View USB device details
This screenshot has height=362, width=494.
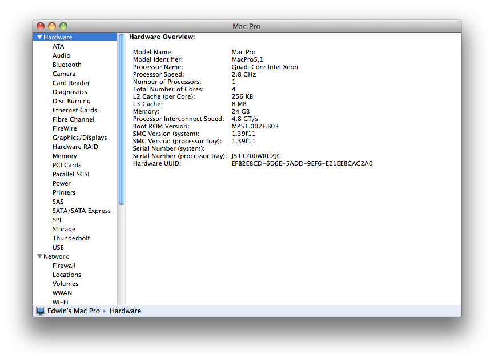[x=58, y=247]
